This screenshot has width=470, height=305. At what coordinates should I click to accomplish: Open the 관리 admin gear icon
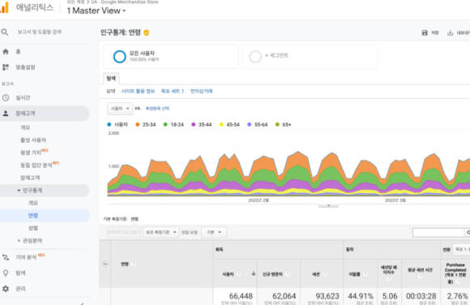tap(6, 289)
